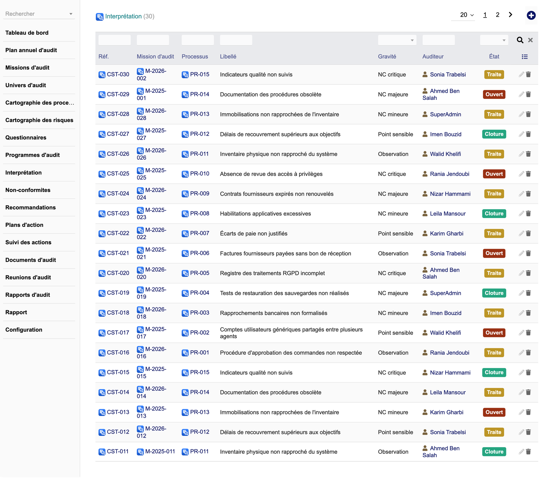Open auditor Walid Khelifi link in CST-017 row
The image size is (552, 492).
click(445, 333)
